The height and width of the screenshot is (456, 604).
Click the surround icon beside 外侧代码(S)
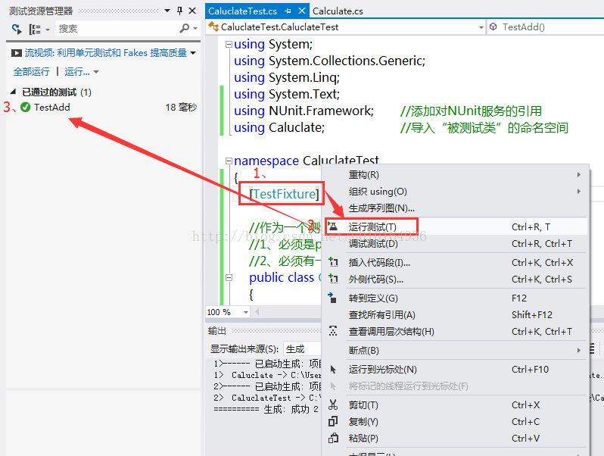(x=333, y=279)
